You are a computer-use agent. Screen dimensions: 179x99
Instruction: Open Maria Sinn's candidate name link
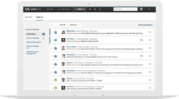click(x=71, y=31)
